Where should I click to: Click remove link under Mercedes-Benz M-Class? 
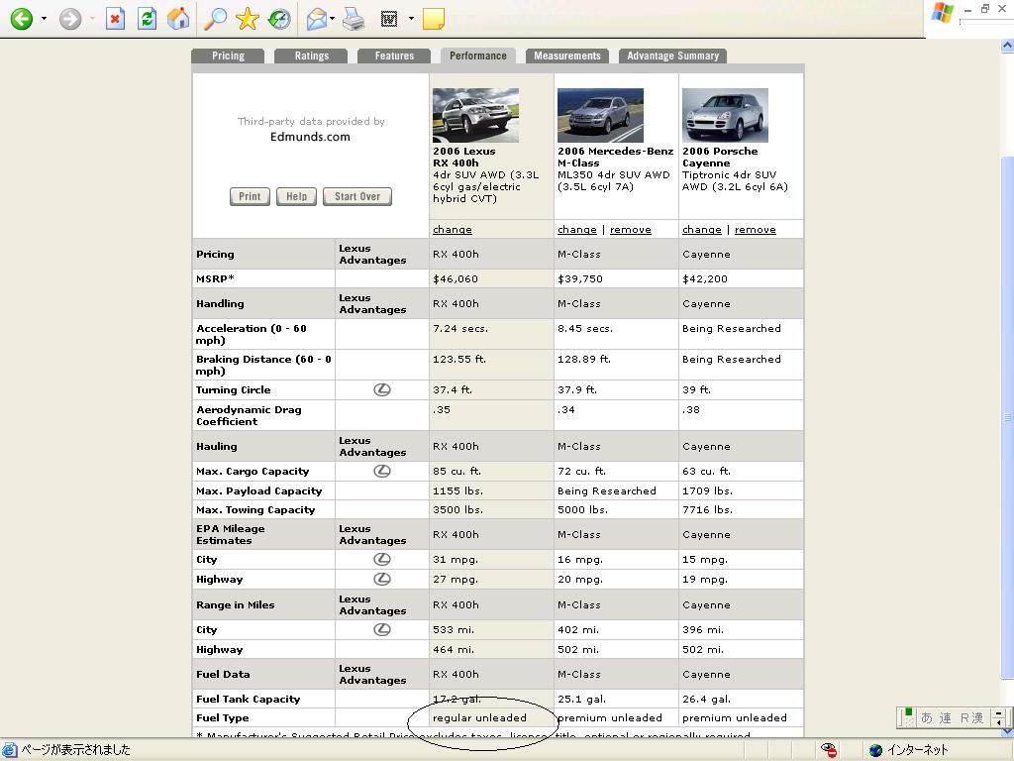[x=630, y=230]
